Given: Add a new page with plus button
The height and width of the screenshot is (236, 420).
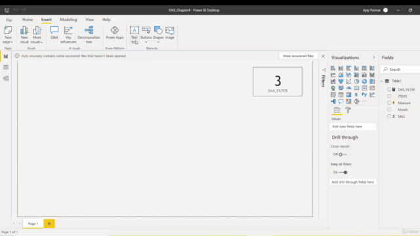Looking at the screenshot, I should 49,224.
